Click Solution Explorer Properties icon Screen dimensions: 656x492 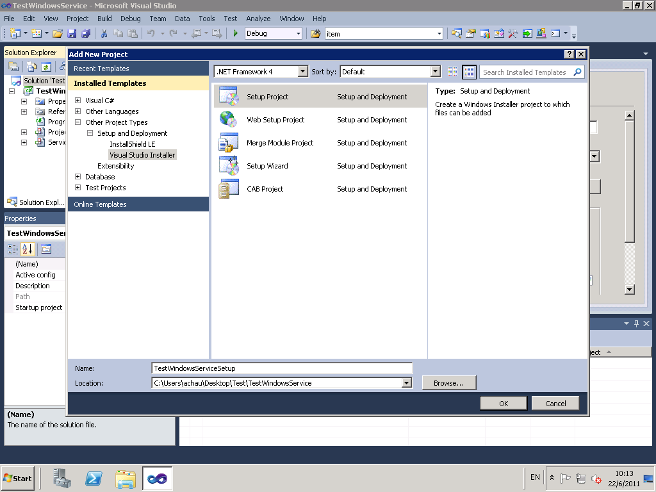click(x=13, y=67)
